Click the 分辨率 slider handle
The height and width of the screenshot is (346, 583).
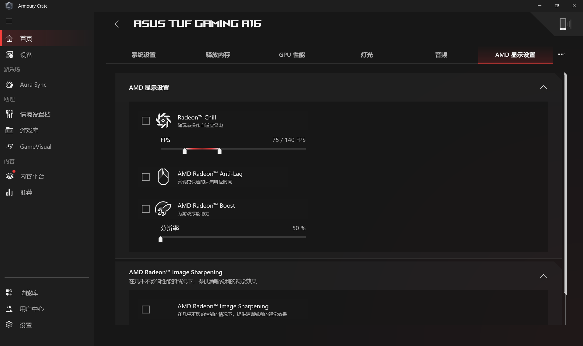[161, 239]
